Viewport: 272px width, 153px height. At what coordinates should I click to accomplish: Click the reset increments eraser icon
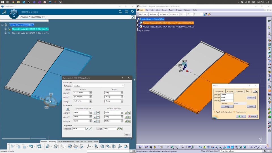coord(68,109)
